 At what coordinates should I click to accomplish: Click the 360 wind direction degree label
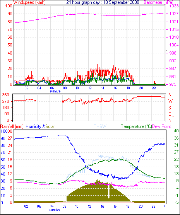pos(6,95)
